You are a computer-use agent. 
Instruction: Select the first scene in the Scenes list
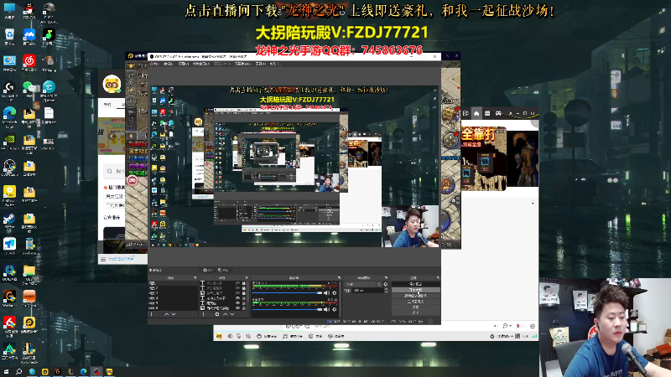point(173,283)
